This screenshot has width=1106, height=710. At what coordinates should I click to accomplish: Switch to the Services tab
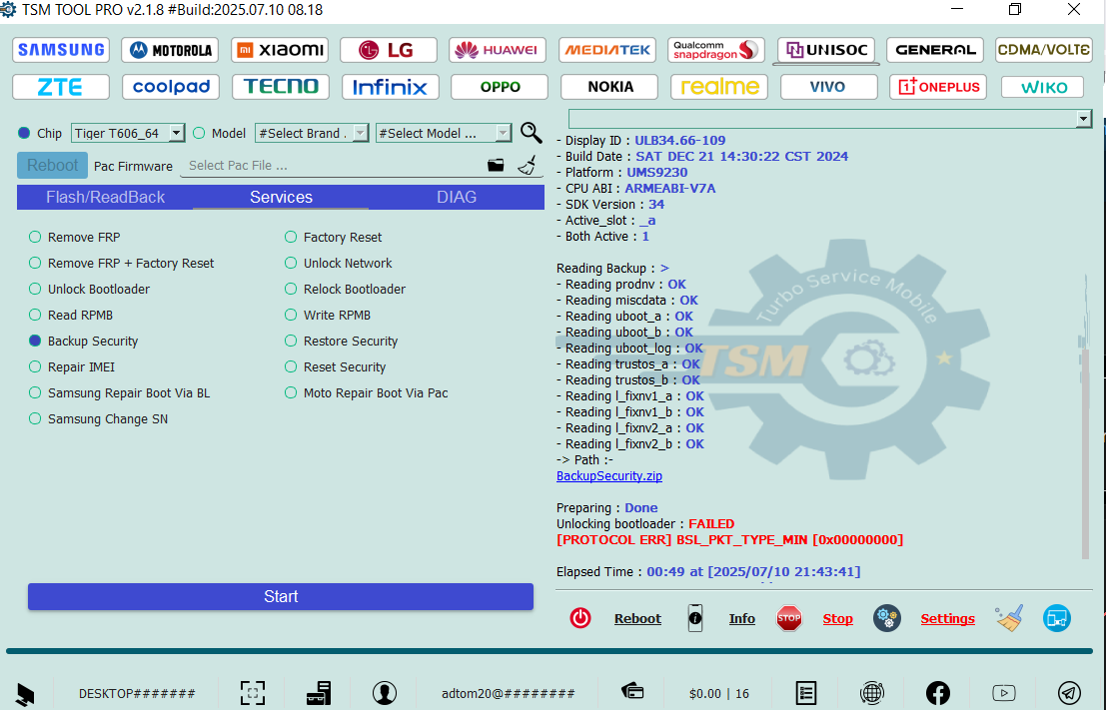281,198
